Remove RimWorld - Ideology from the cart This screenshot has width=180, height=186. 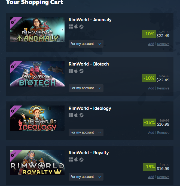[x=163, y=132]
